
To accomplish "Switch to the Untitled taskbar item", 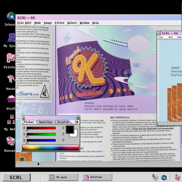I will pos(97,177).
